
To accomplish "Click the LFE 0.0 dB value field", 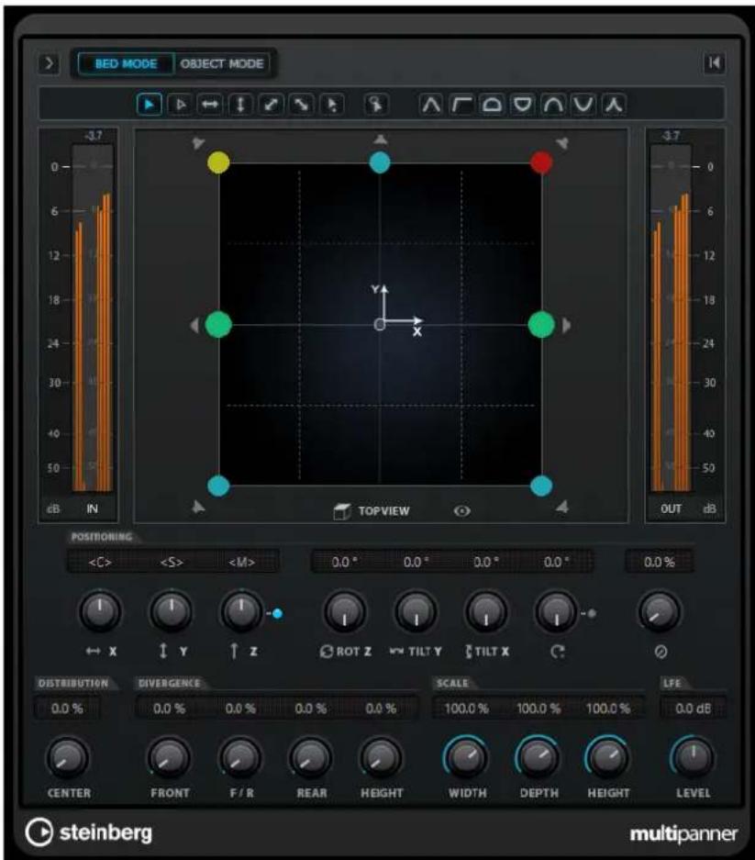I will point(693,708).
